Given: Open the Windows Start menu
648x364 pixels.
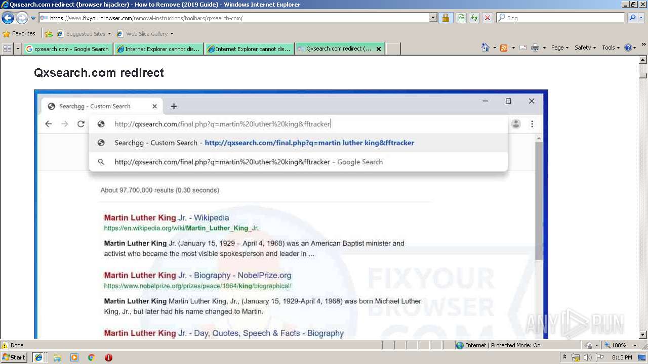Looking at the screenshot, I should pos(14,357).
